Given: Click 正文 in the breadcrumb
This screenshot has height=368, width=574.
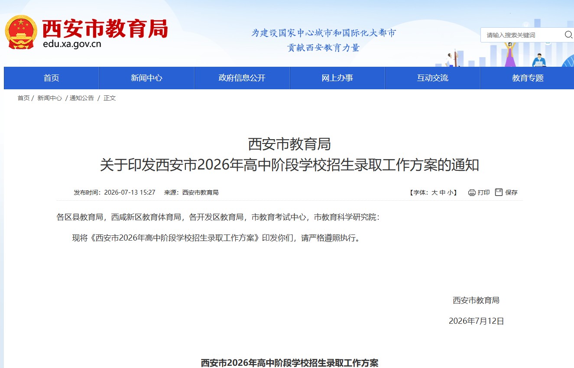Looking at the screenshot, I should 110,98.
